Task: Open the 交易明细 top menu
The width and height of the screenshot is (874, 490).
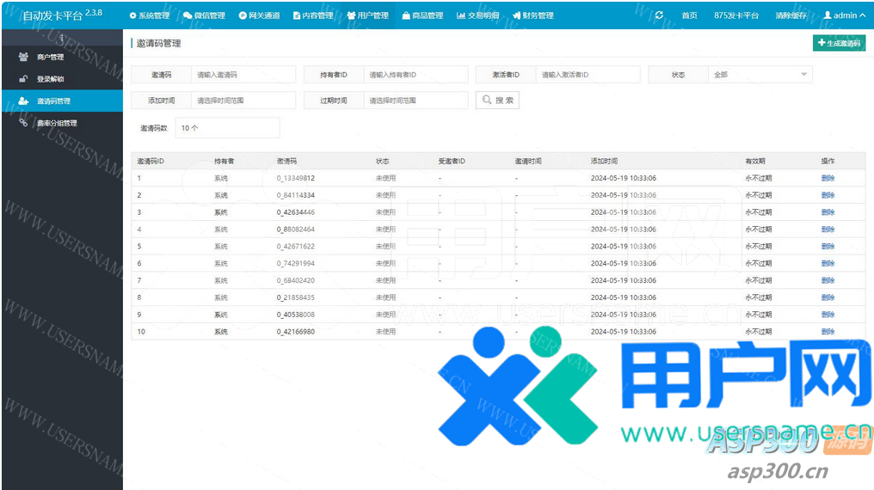Action: click(x=477, y=15)
